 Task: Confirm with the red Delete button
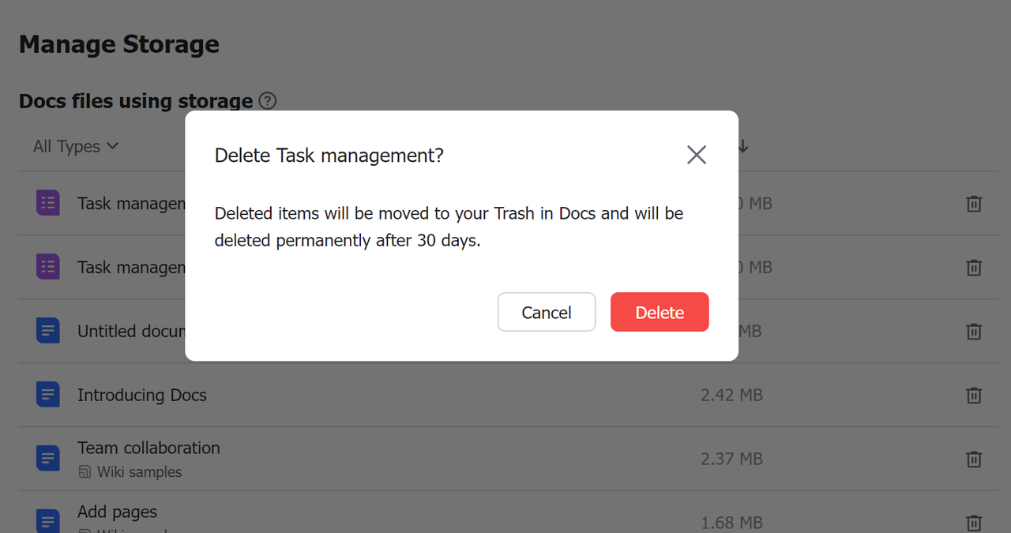click(x=660, y=312)
